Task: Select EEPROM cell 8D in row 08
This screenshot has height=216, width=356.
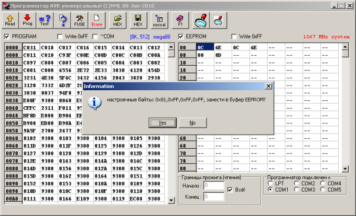Action: (x=223, y=55)
